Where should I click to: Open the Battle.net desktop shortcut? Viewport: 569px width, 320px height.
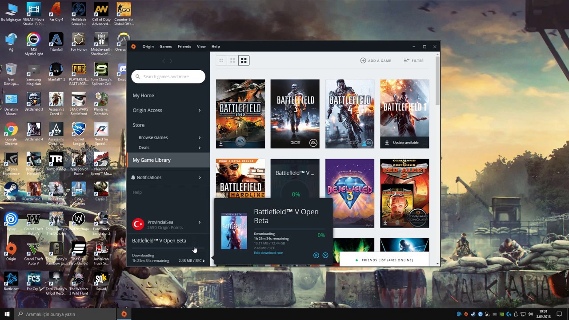click(11, 282)
